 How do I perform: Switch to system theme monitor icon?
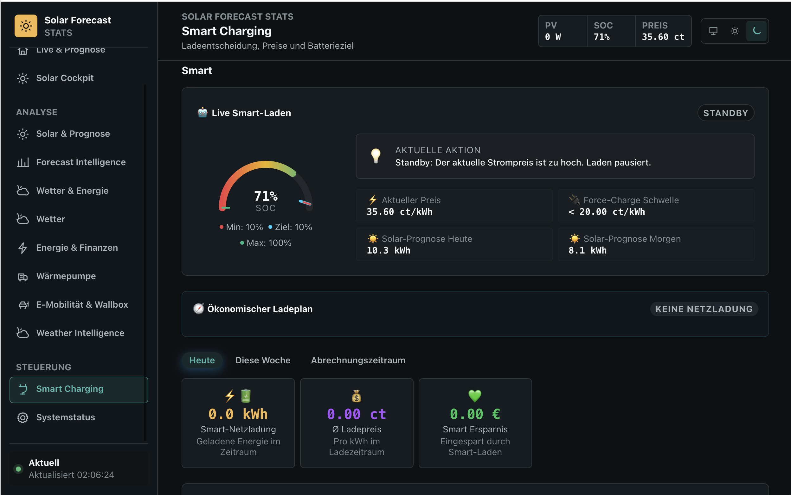pos(713,31)
